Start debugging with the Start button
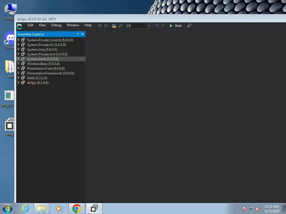 (x=176, y=26)
